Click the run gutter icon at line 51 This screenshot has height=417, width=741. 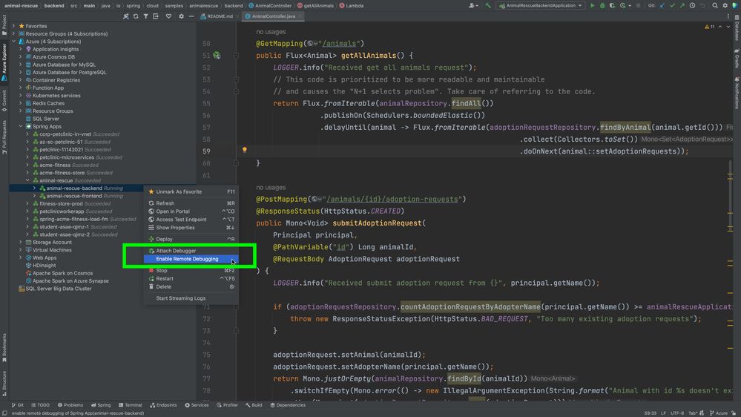point(217,56)
